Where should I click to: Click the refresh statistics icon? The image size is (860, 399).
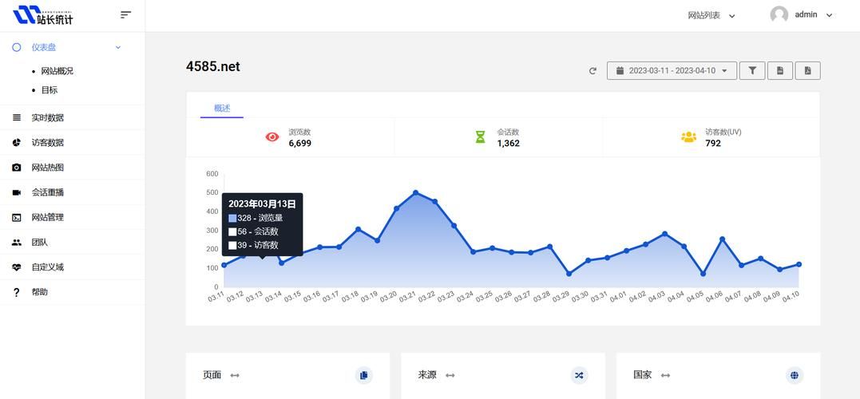592,71
